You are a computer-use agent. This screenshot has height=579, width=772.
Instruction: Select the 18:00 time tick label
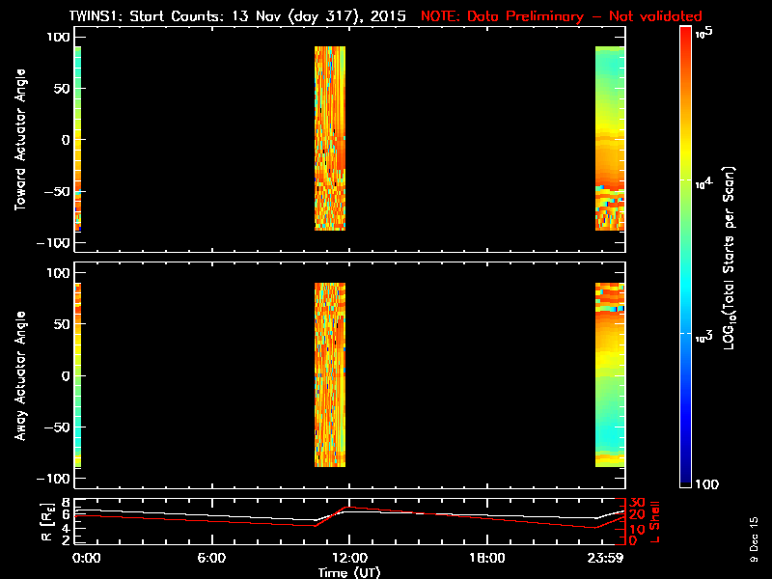(486, 558)
